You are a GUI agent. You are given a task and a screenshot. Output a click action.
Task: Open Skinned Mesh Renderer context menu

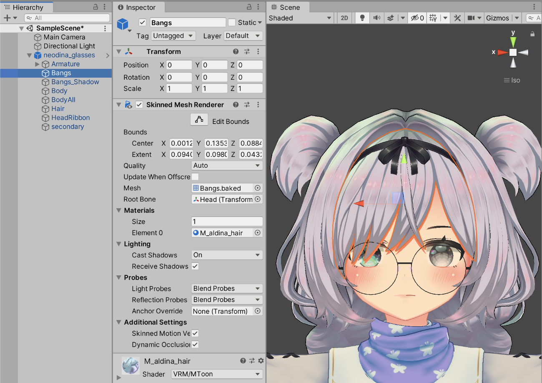click(x=258, y=105)
